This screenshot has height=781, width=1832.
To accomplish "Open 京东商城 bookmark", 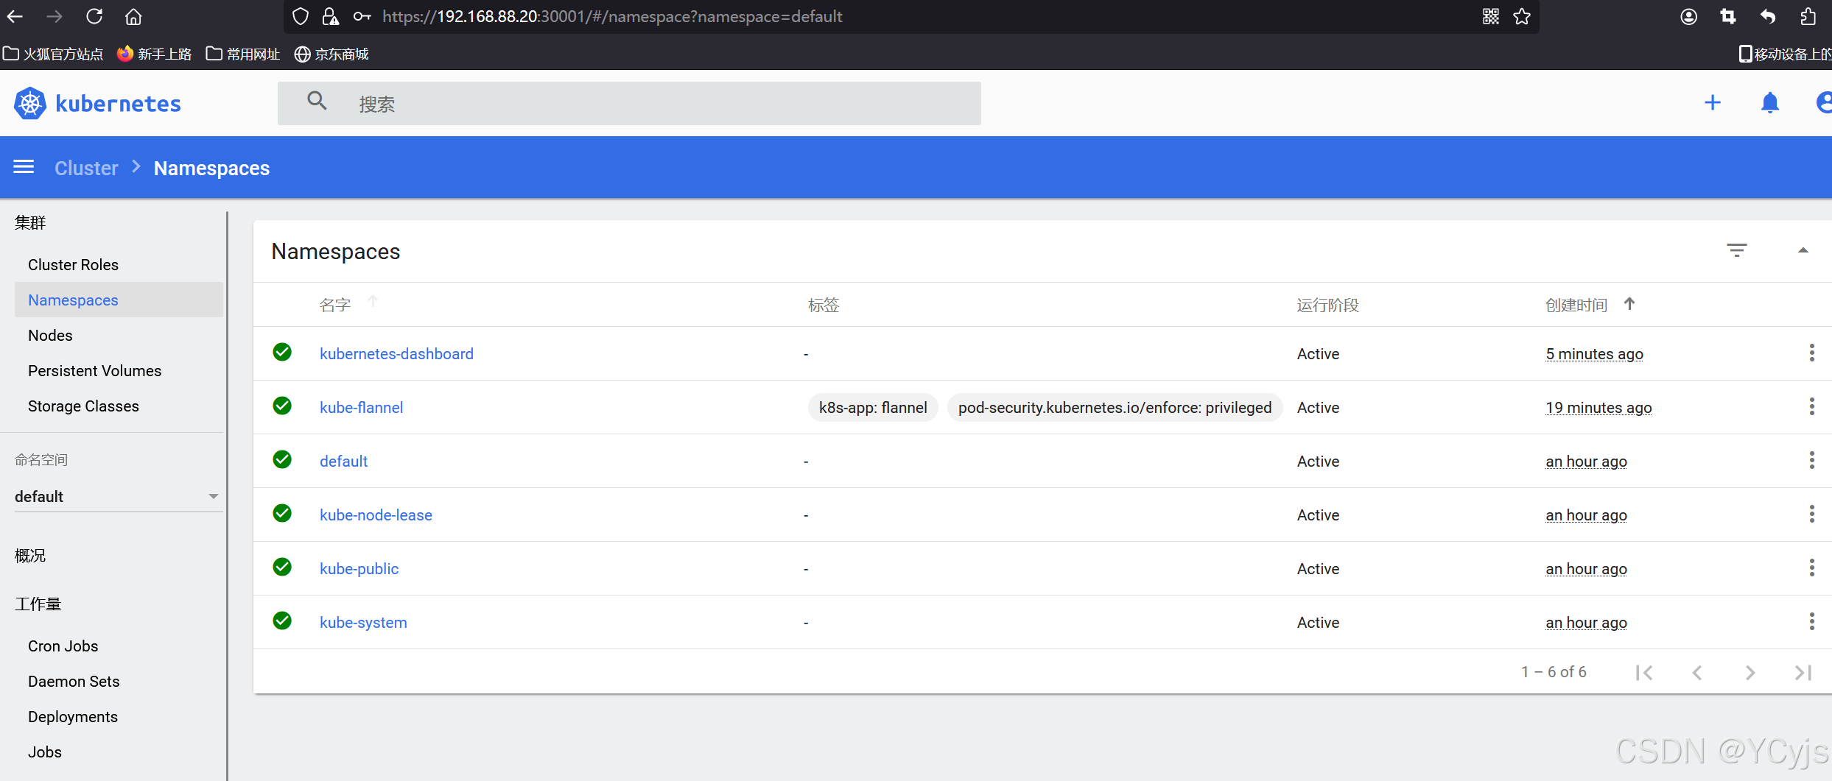I will coord(331,54).
